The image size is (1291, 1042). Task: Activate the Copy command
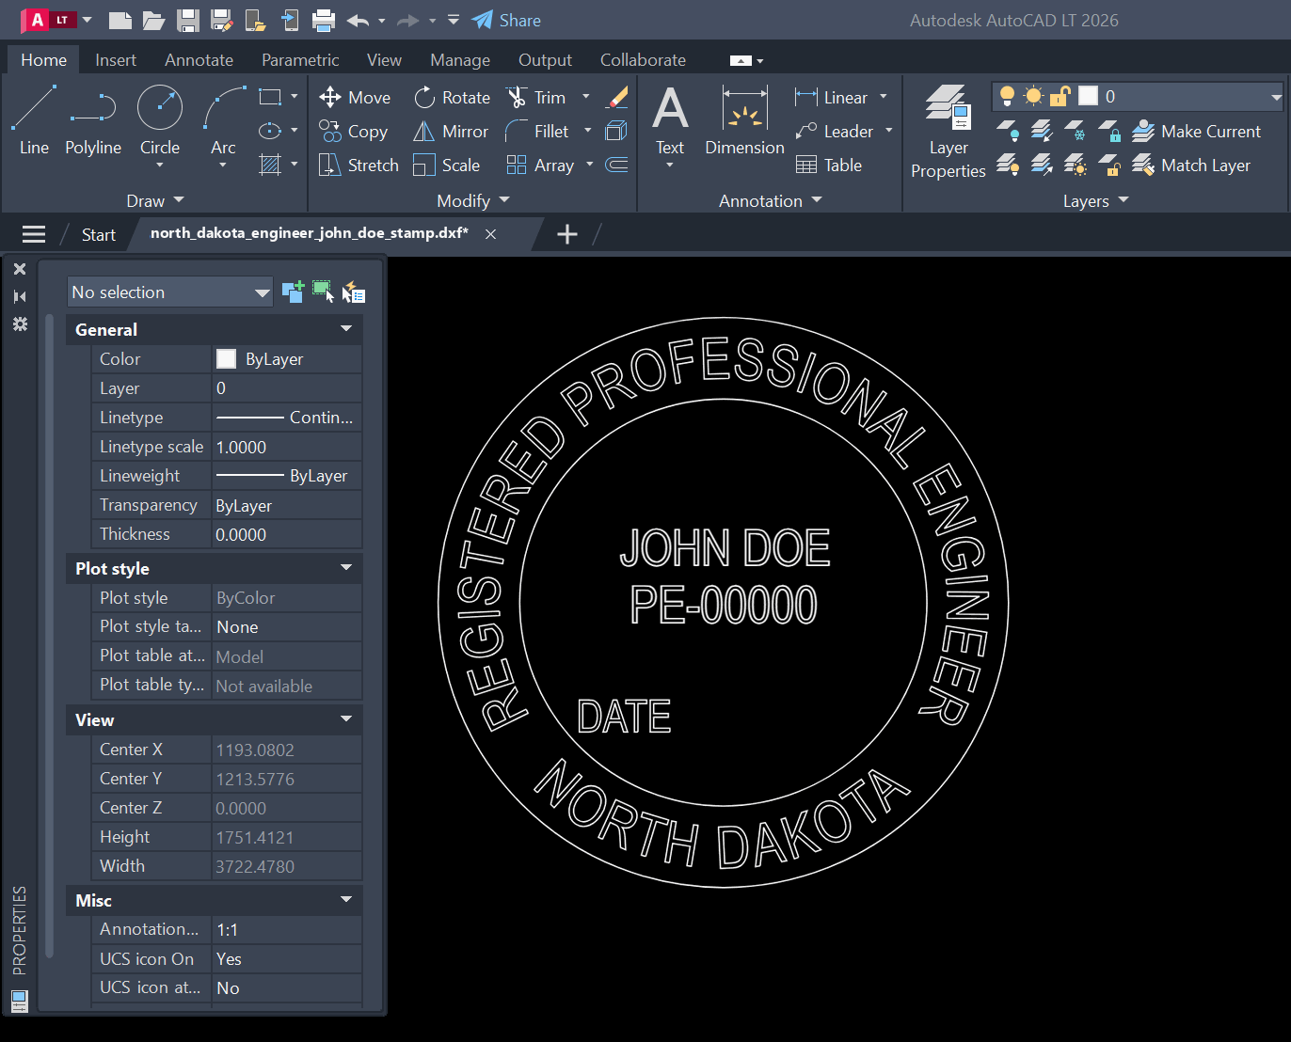click(x=353, y=131)
